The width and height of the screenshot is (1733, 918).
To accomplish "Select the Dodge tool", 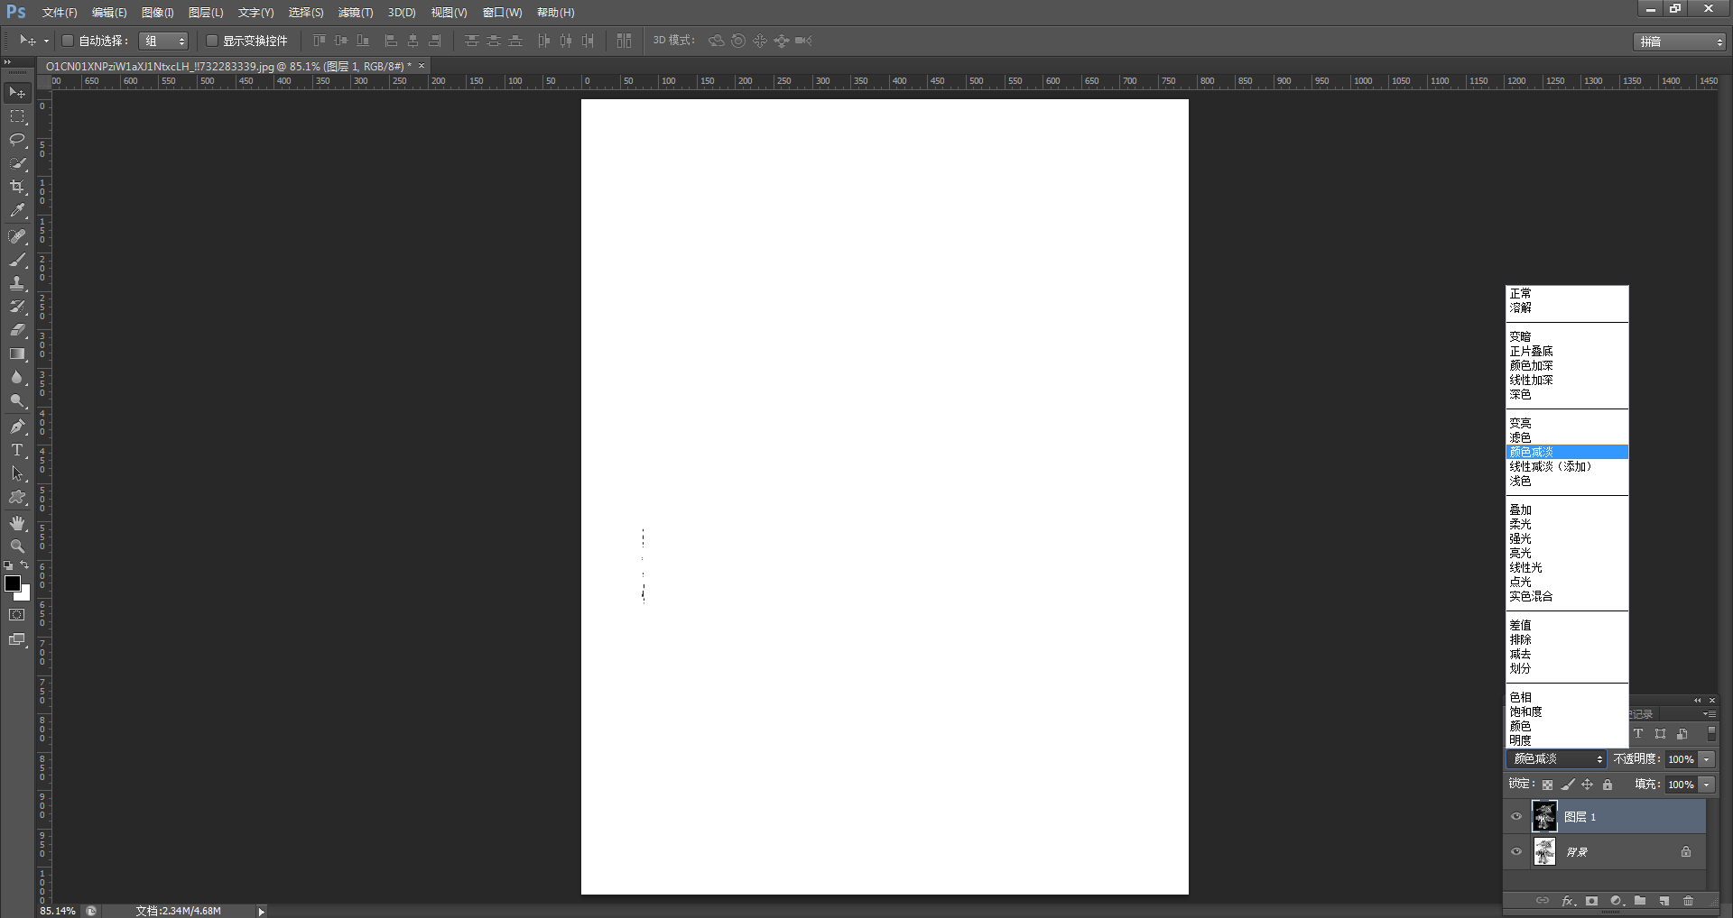I will 17,400.
